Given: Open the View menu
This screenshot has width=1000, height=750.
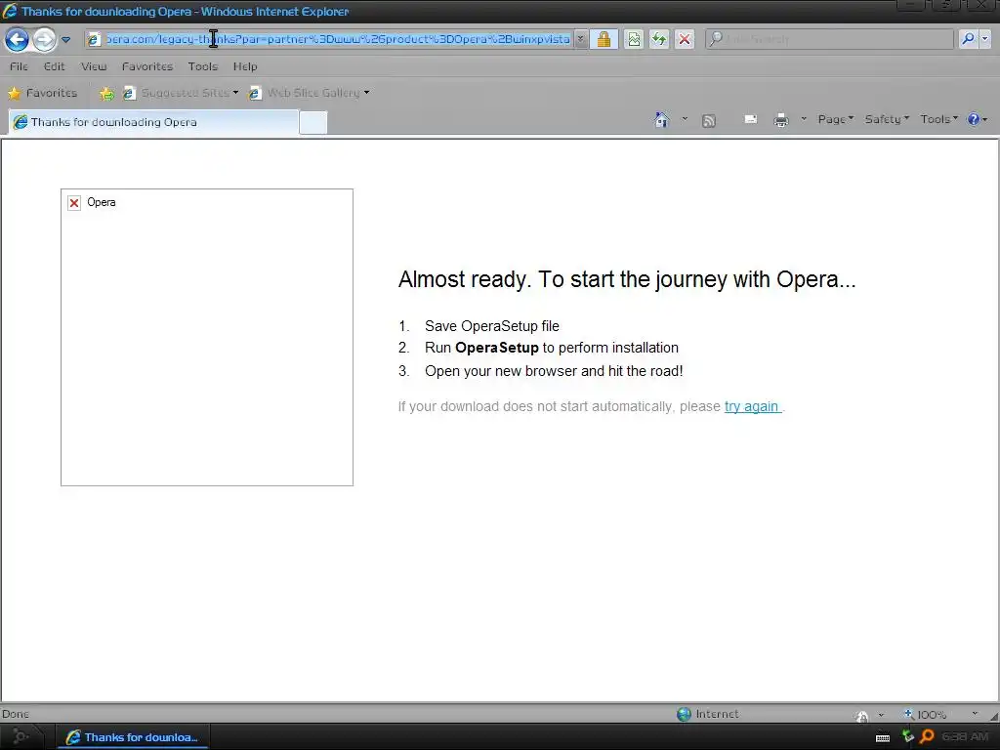Looking at the screenshot, I should (x=94, y=66).
